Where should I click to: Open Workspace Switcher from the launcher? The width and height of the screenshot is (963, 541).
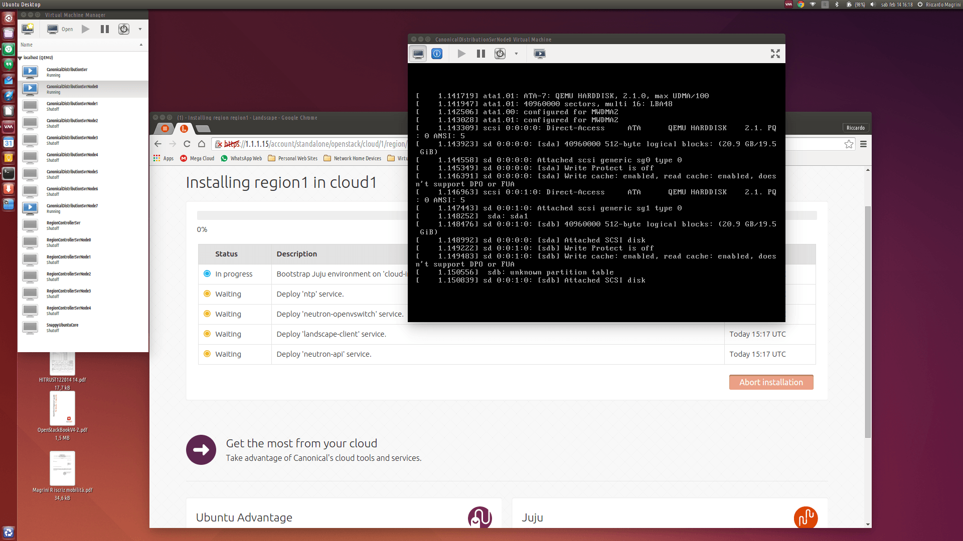click(x=9, y=204)
